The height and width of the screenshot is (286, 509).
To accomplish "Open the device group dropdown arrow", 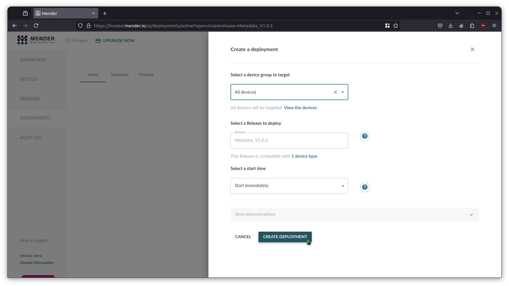I will [343, 92].
